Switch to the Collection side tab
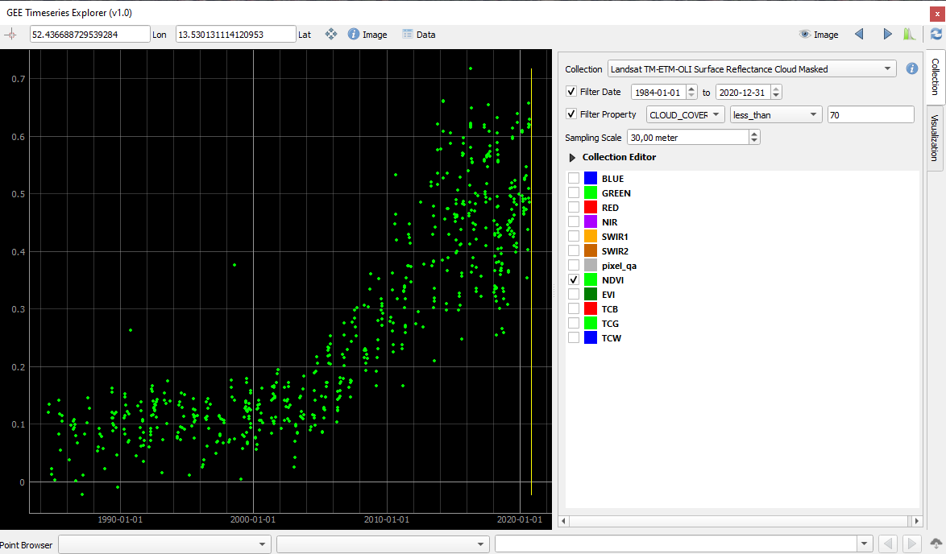The width and height of the screenshot is (946, 554). (x=936, y=76)
